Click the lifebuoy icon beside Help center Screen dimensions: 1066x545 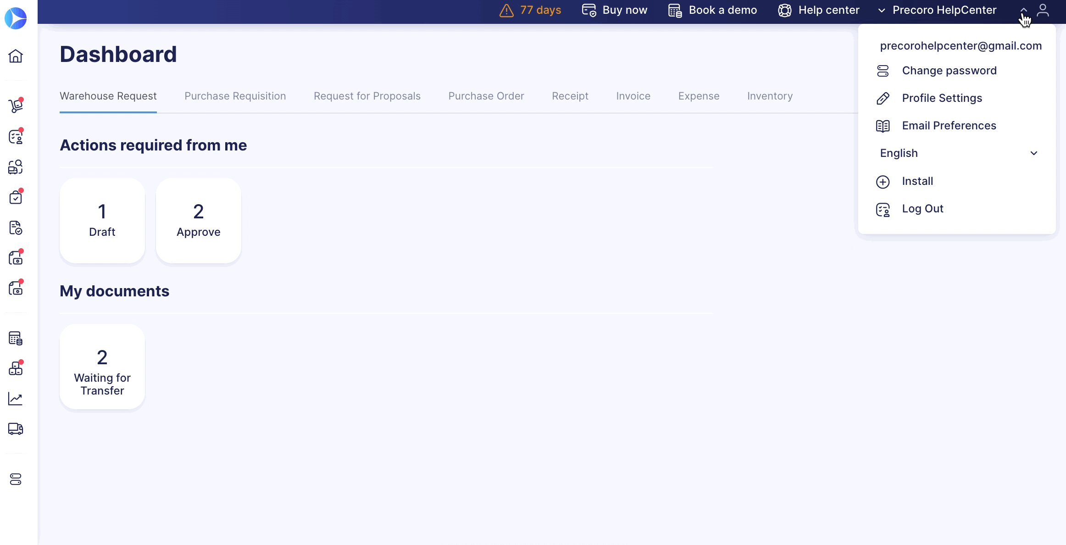click(785, 10)
